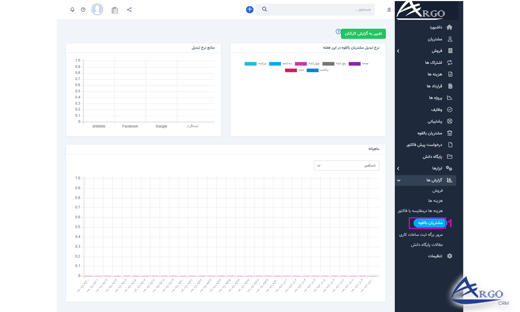The height and width of the screenshot is (312, 520).
Task: Open the notifications bell icon
Action: point(72,9)
